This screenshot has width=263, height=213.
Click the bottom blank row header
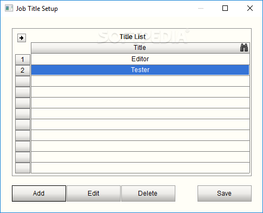(x=23, y=168)
